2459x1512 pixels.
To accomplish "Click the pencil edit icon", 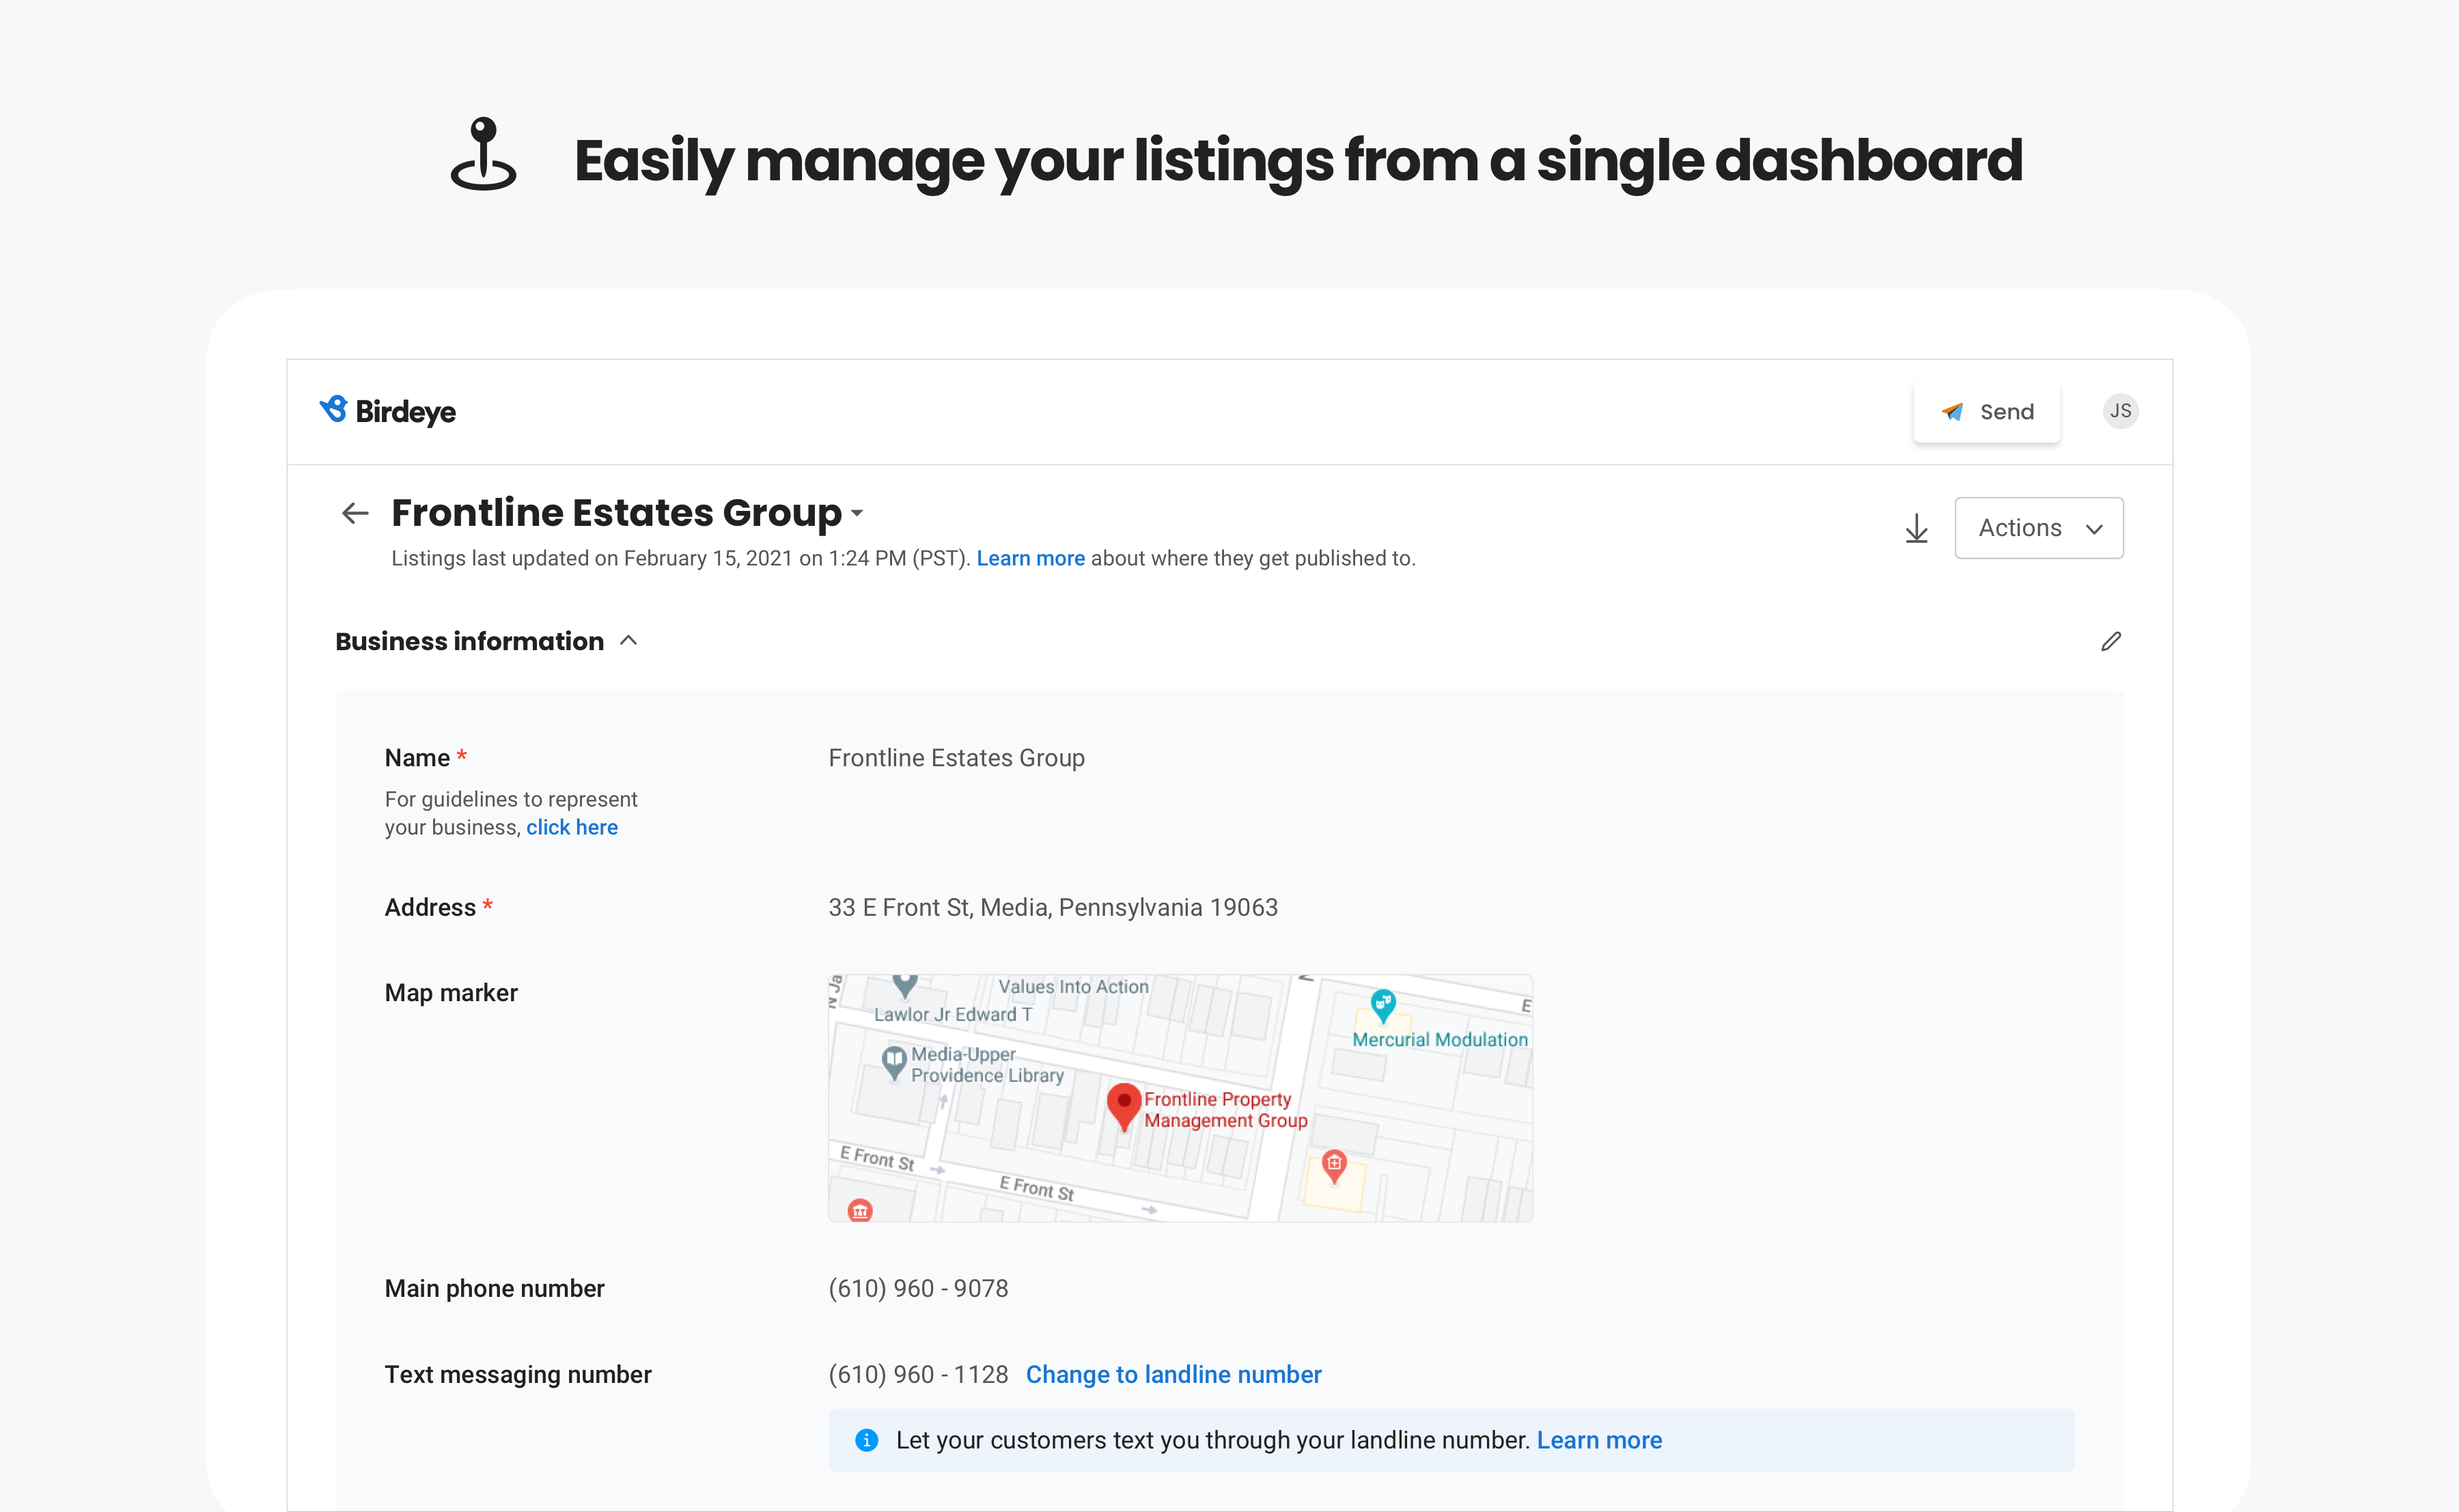I will 2110,641.
